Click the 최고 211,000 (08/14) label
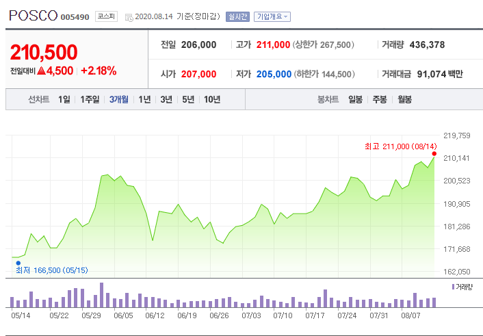This screenshot has height=336, width=483. pyautogui.click(x=400, y=146)
